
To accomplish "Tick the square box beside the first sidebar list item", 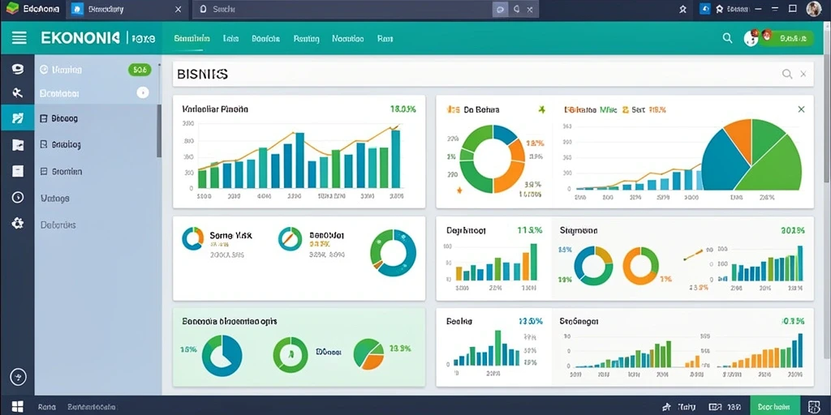I will coord(44,118).
